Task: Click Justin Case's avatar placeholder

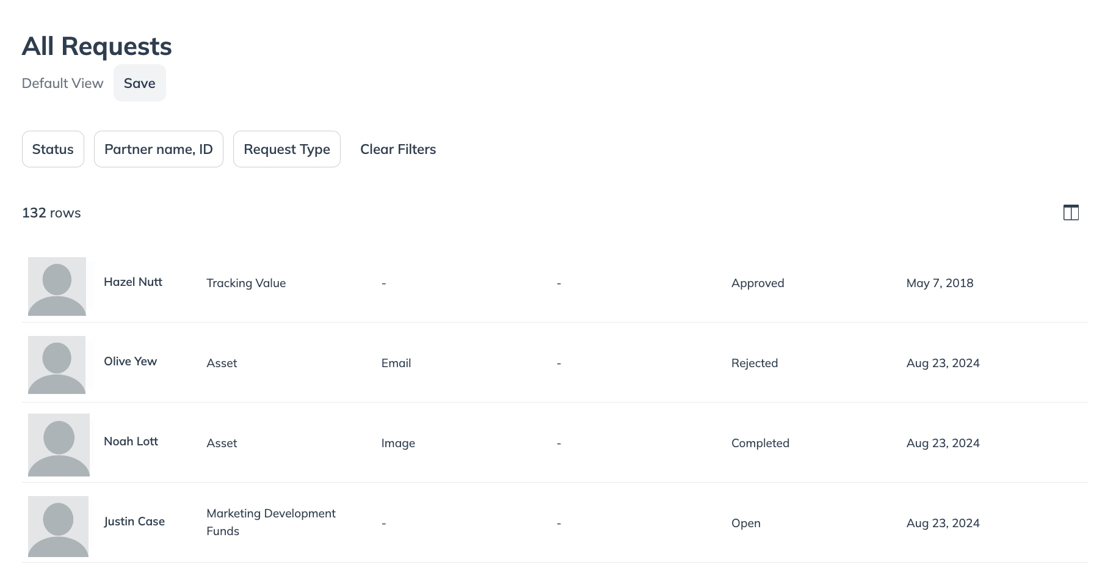Action: click(58, 526)
